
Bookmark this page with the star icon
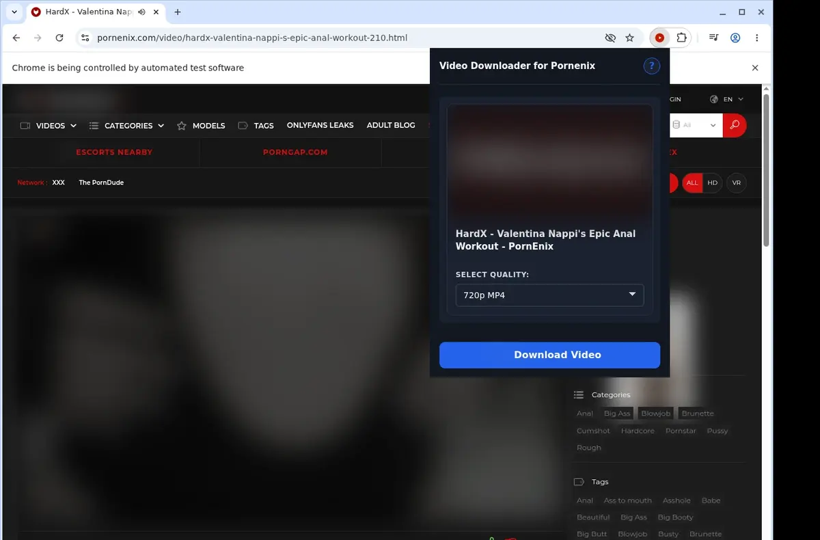630,38
